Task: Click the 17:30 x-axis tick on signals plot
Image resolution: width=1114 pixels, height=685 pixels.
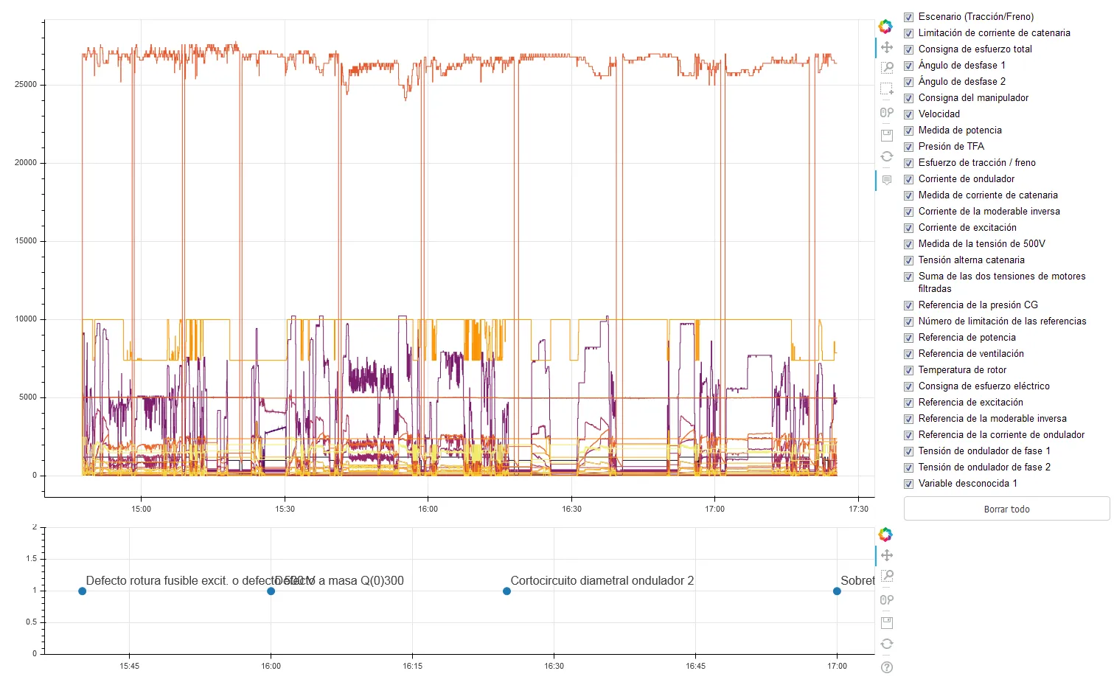Action: point(858,509)
